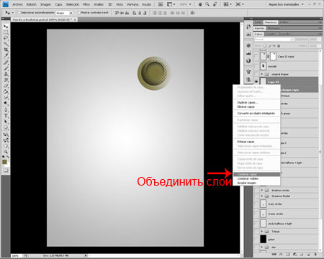Select the Eyedropper tool

pyautogui.click(x=6, y=55)
